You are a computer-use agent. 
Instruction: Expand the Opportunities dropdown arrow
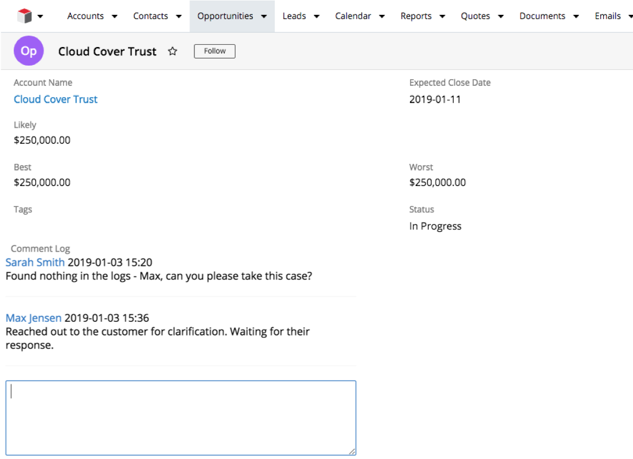point(263,17)
